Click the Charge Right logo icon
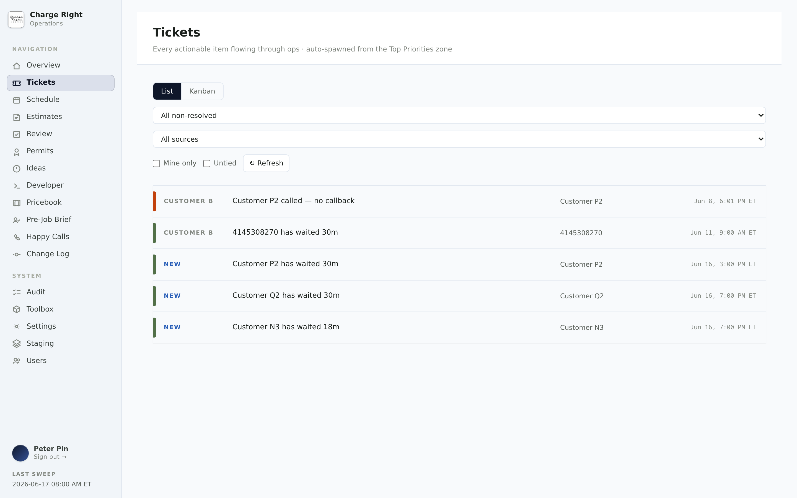 (16, 19)
